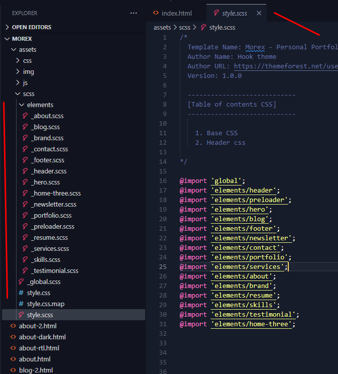Click the Sass icon beside _services.scss

(x=25, y=248)
